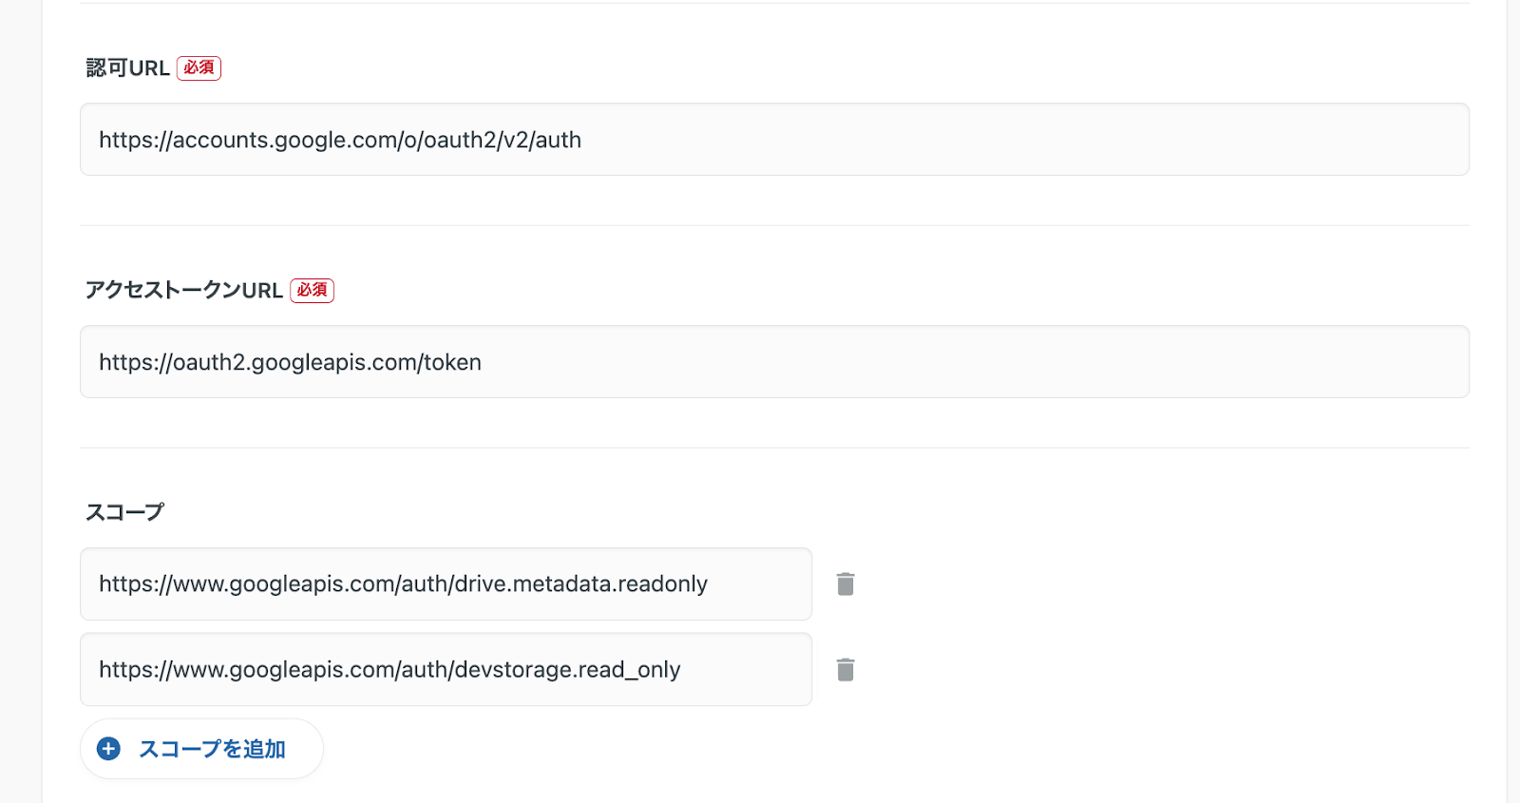Delete the drive.metadata.readonly scope via trash icon
Screen dimensions: 1520x803
pyautogui.click(x=845, y=583)
